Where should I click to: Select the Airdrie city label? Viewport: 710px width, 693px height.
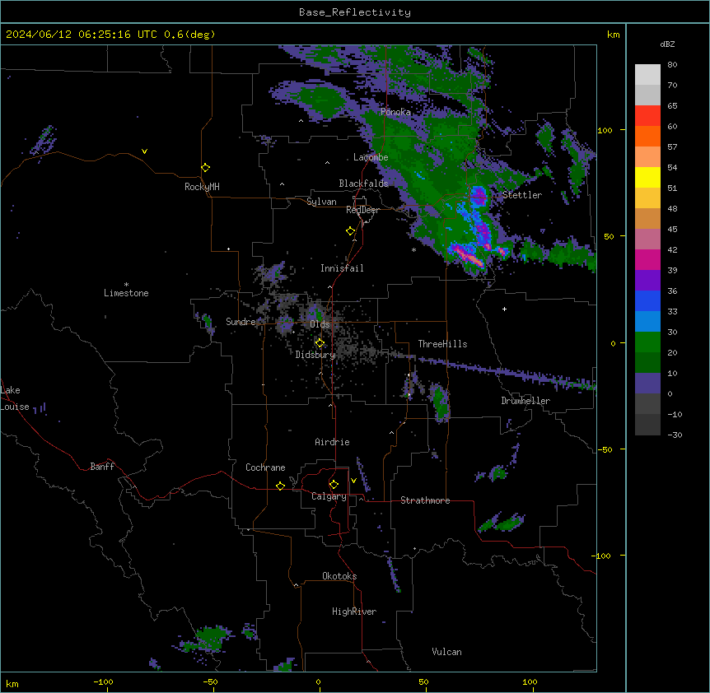[x=332, y=442]
